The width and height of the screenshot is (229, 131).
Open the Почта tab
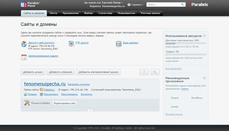(x=54, y=13)
